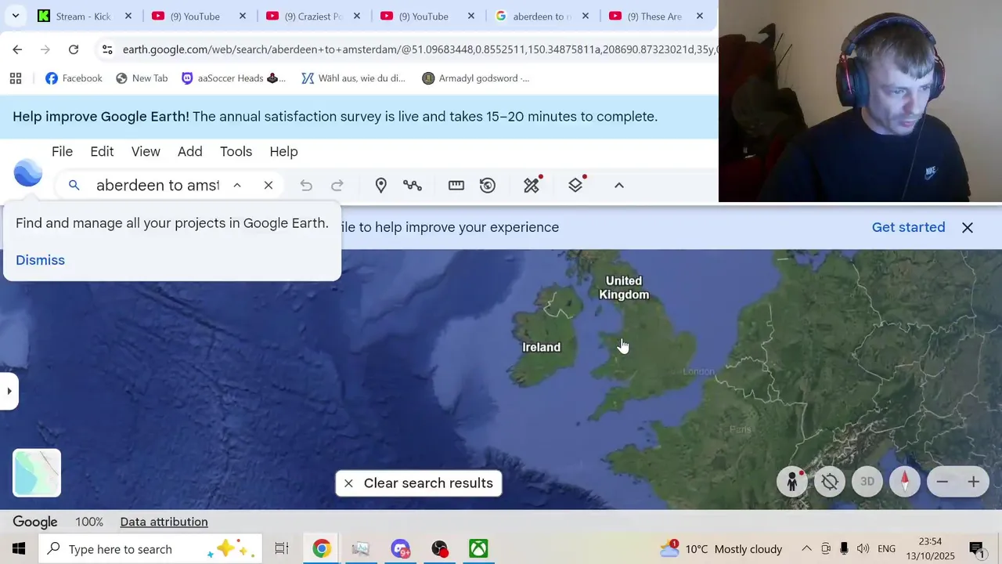The width and height of the screenshot is (1002, 564).
Task: Open the measure distance ruler tool
Action: coord(456,186)
